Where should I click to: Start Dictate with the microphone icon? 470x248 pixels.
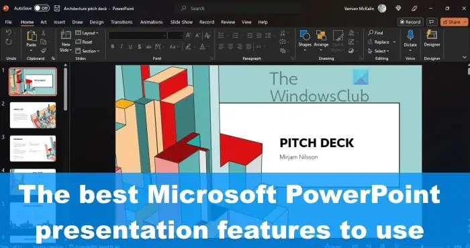pos(410,35)
